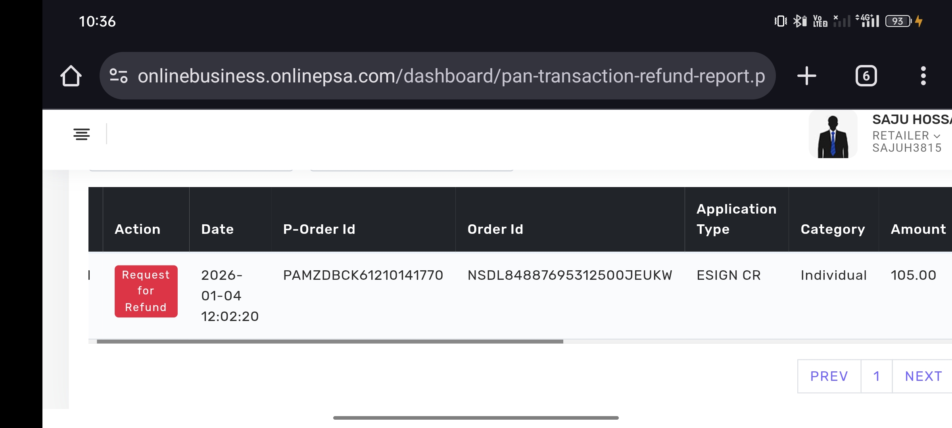This screenshot has width=952, height=428.
Task: Tap the battery status indicator
Action: [x=898, y=21]
